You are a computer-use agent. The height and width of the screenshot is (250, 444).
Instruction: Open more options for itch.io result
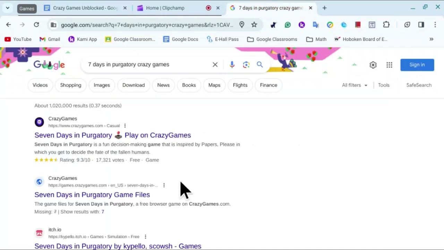[x=145, y=236]
